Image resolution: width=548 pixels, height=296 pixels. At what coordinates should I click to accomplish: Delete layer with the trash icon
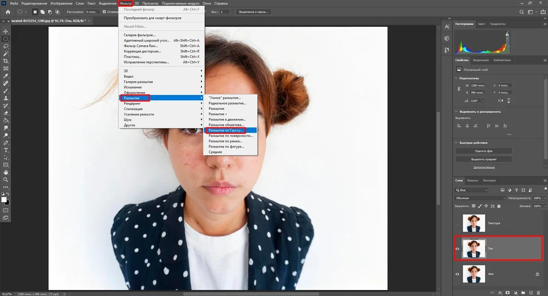coord(538,293)
